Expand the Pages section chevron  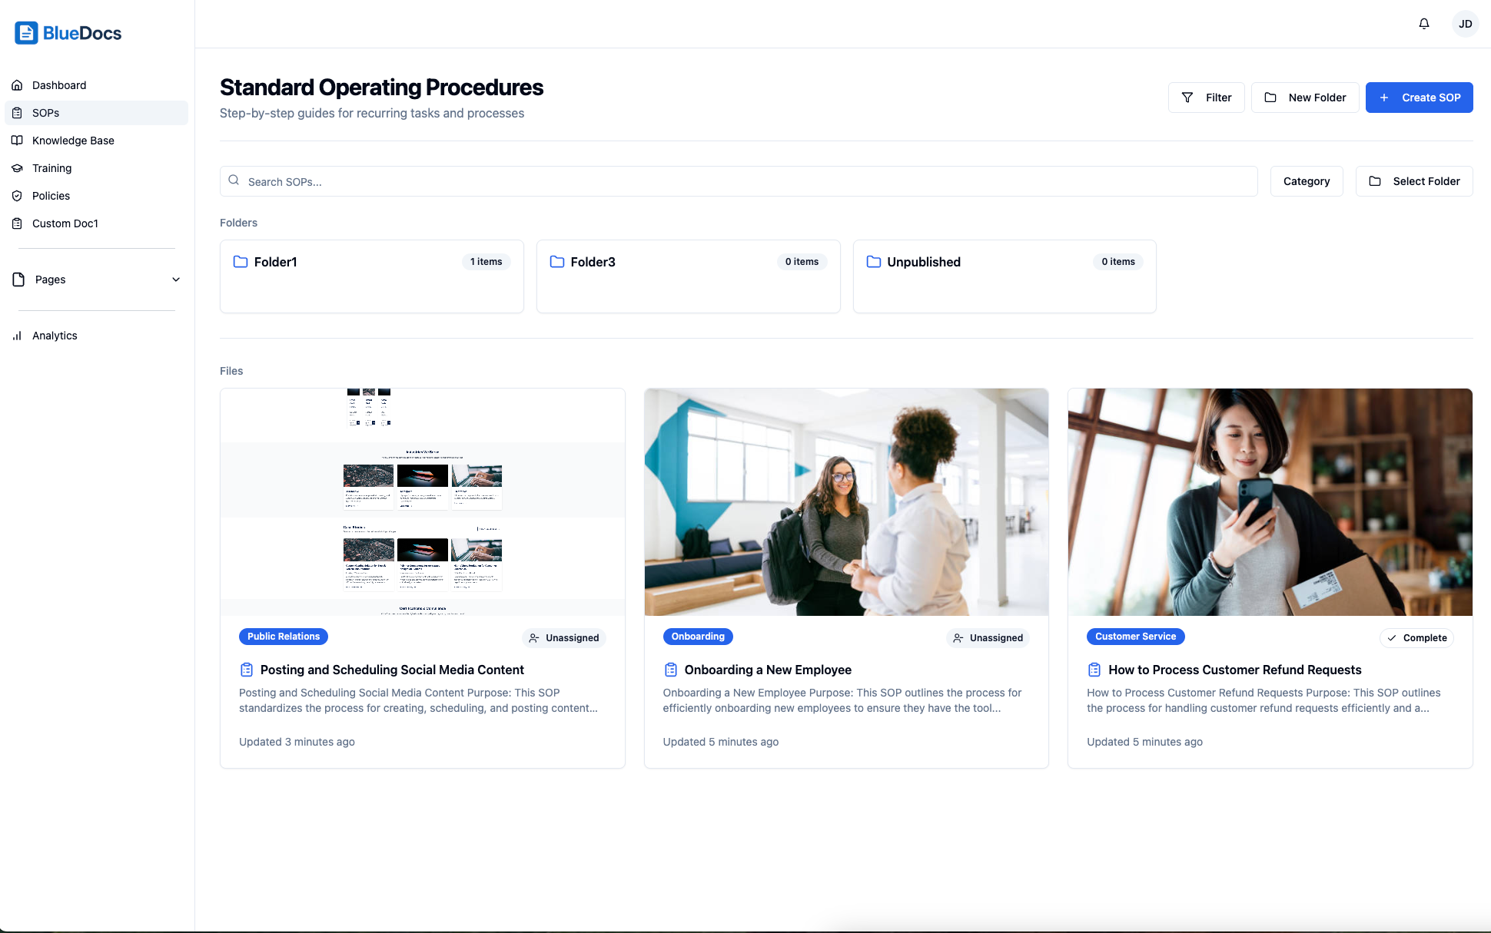176,280
